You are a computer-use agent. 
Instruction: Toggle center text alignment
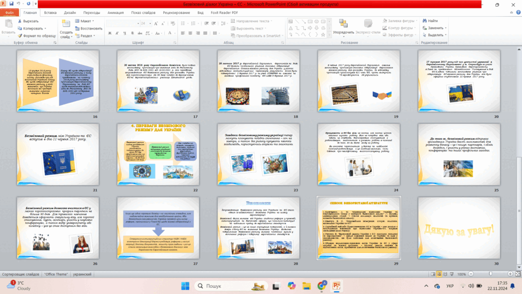click(190, 33)
